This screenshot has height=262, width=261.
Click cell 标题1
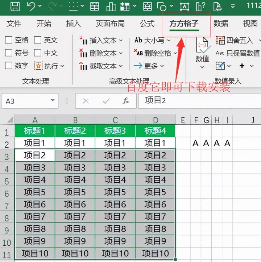click(35, 131)
